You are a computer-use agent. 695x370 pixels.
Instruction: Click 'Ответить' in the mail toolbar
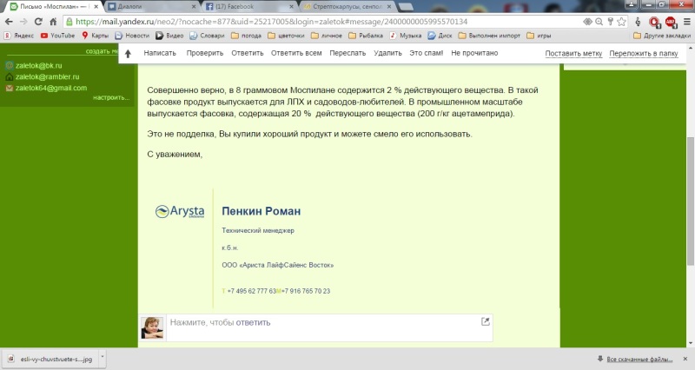(248, 54)
